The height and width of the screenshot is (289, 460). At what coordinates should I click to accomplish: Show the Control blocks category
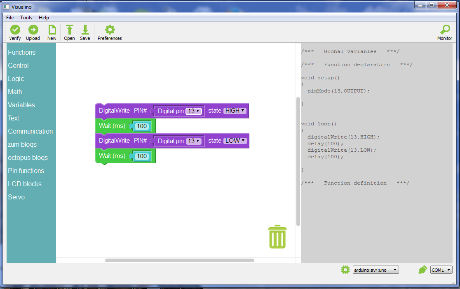(18, 66)
